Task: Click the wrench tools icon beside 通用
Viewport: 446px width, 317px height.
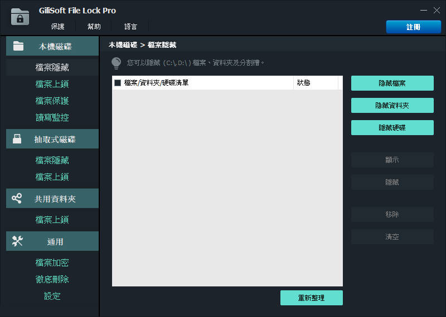Action: (17, 241)
